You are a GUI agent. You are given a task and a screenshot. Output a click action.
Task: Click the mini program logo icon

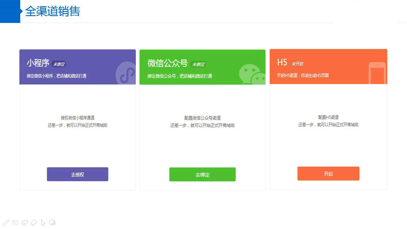click(x=126, y=73)
